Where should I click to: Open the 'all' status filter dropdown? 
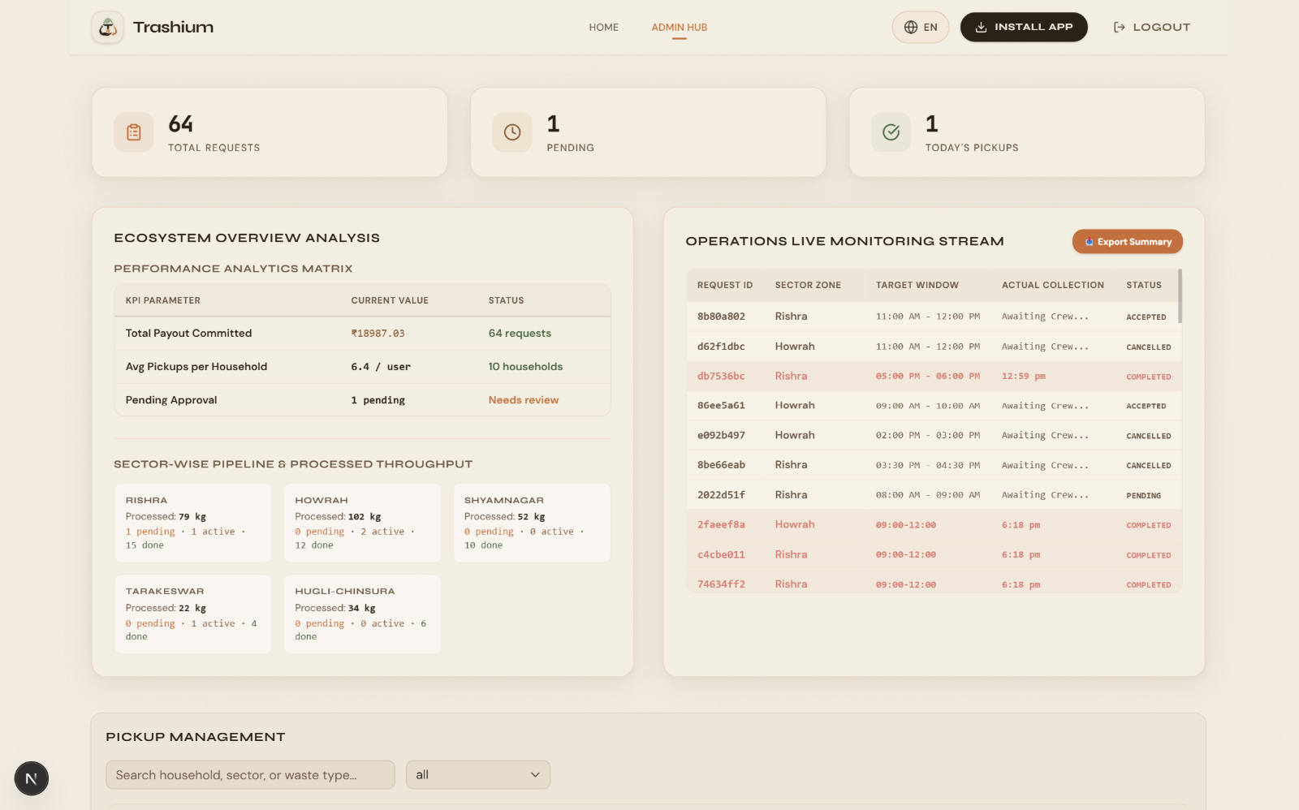pyautogui.click(x=478, y=775)
